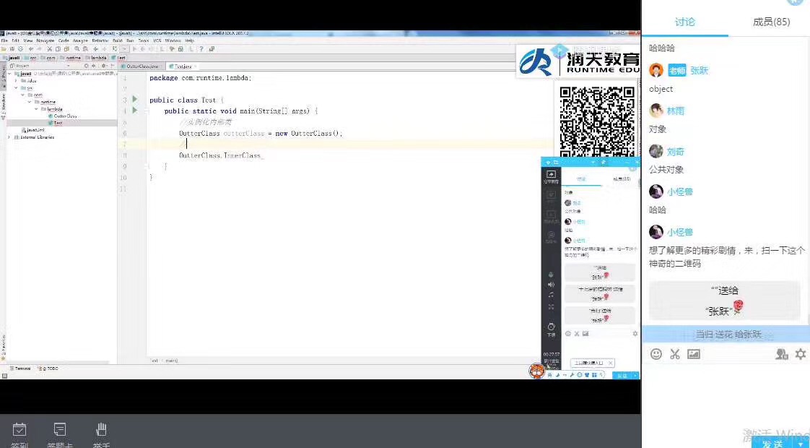The image size is (810, 448).
Task: Click the send image icon in chat
Action: pyautogui.click(x=694, y=354)
